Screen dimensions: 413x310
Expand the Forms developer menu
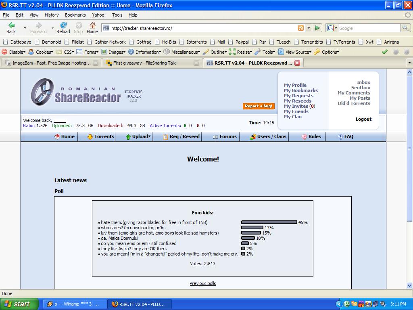coord(88,52)
